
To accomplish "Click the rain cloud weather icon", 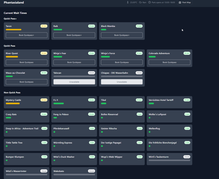I will 140,2.
